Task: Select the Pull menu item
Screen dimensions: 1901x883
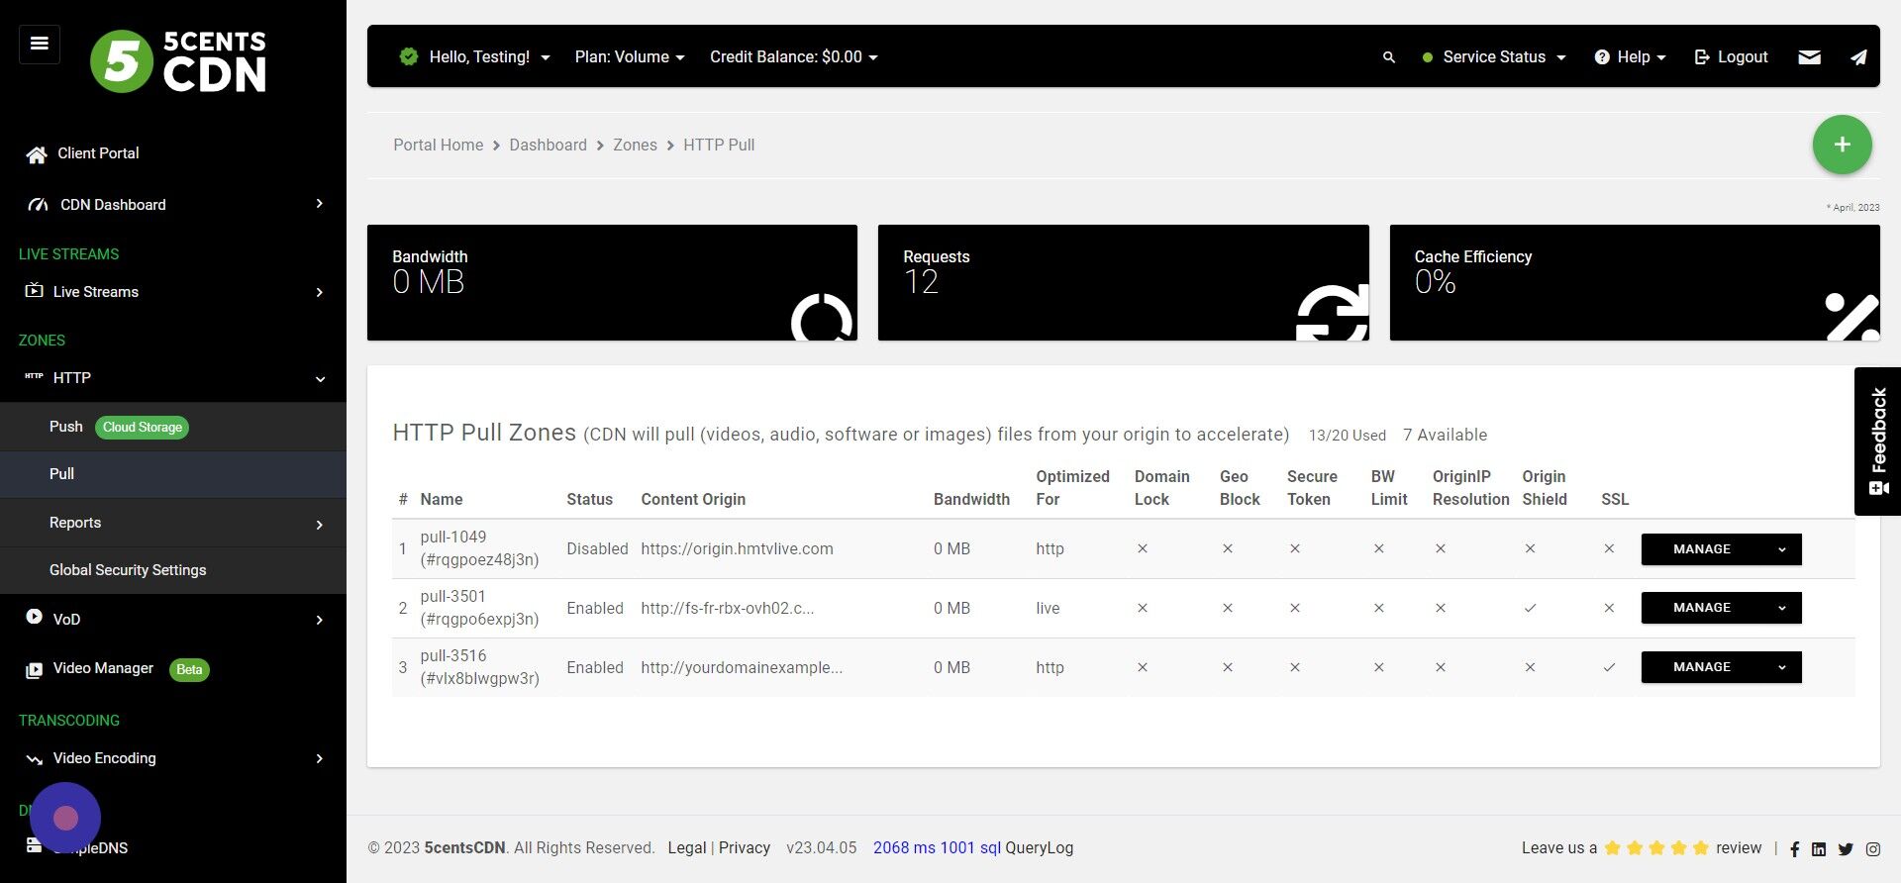Action: (x=173, y=474)
